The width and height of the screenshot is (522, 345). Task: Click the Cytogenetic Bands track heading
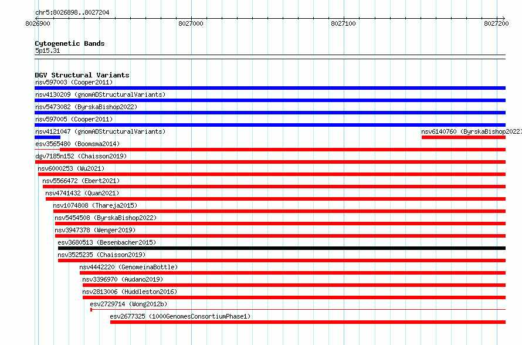(70, 43)
